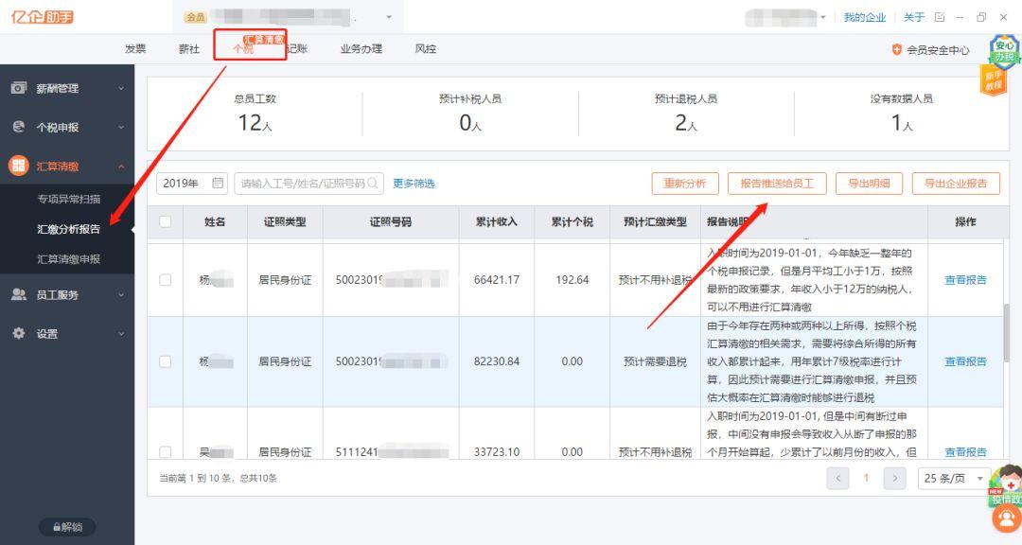The height and width of the screenshot is (545, 1022).
Task: Click the 累计收入 column header
Action: click(x=497, y=221)
